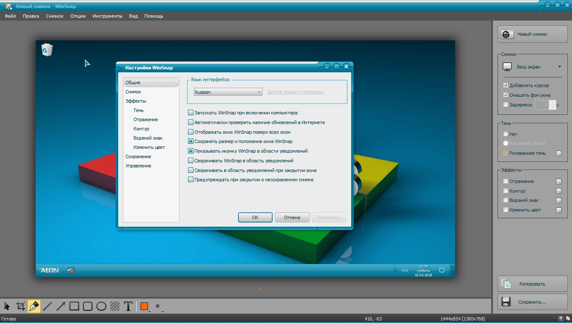
Task: Open the Файл menu
Action: tap(11, 16)
